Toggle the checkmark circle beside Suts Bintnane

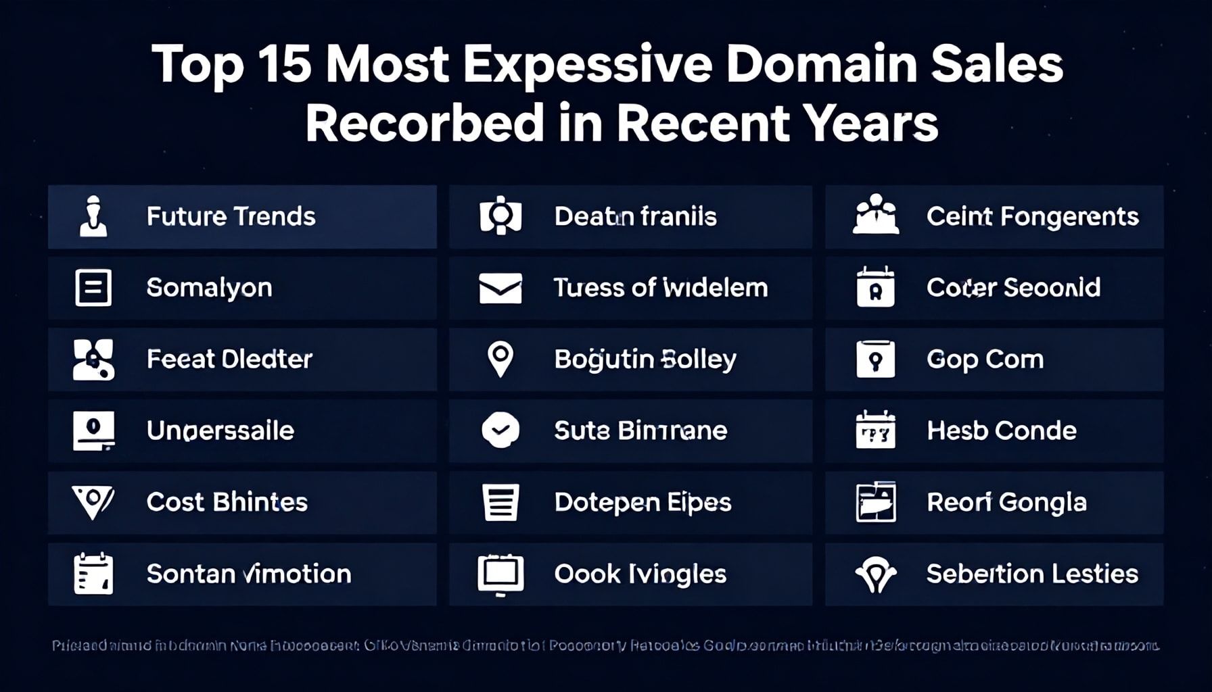[x=500, y=430]
